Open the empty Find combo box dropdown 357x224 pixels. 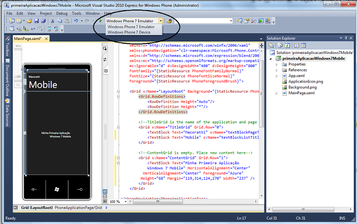coord(231,21)
